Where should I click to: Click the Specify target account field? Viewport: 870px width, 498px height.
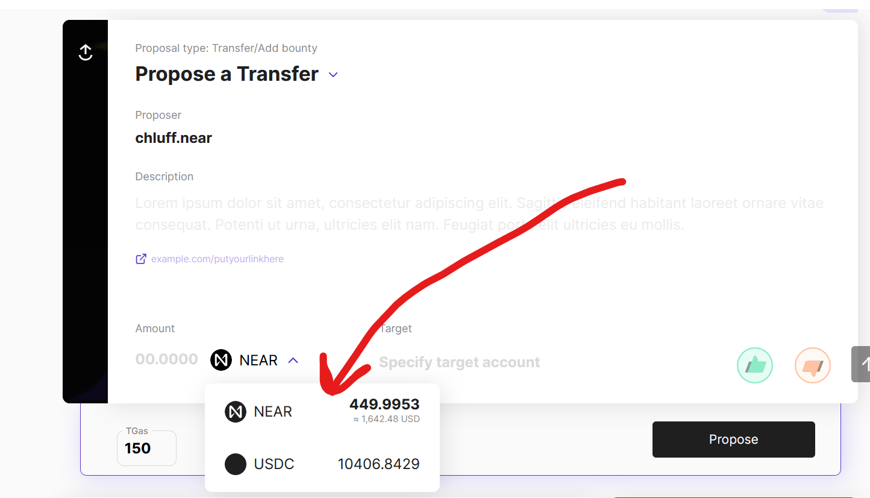click(x=459, y=362)
